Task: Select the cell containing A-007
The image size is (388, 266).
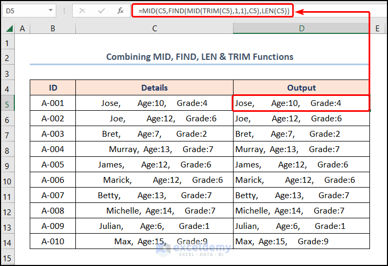Action: coord(53,195)
